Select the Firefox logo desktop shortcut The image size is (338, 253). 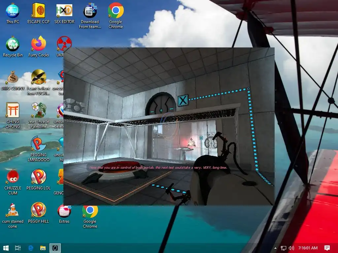point(38,47)
